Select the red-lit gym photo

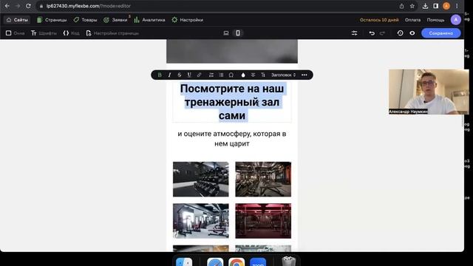click(263, 221)
